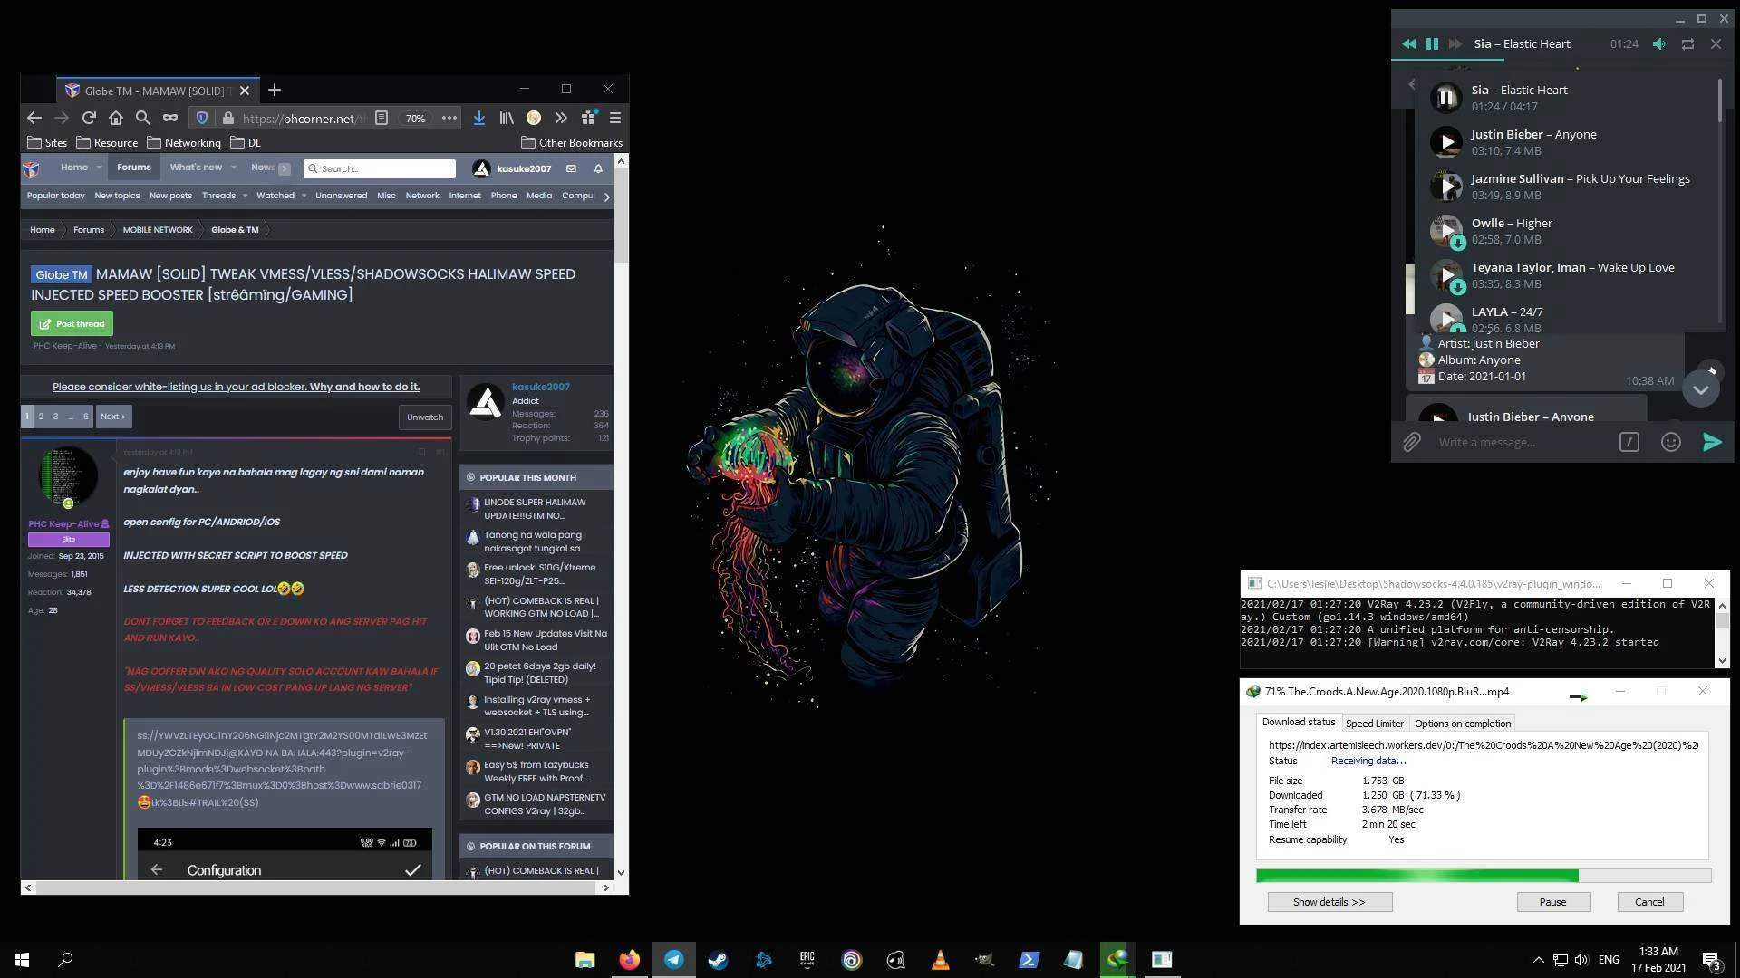Pause playback in the Telegram player bar
This screenshot has width=1740, height=978.
1432,43
